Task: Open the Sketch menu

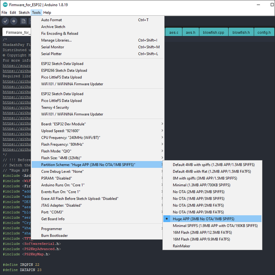Action: [24, 13]
